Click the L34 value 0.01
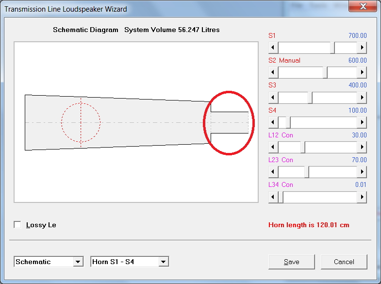This screenshot has width=381, height=284. (361, 184)
